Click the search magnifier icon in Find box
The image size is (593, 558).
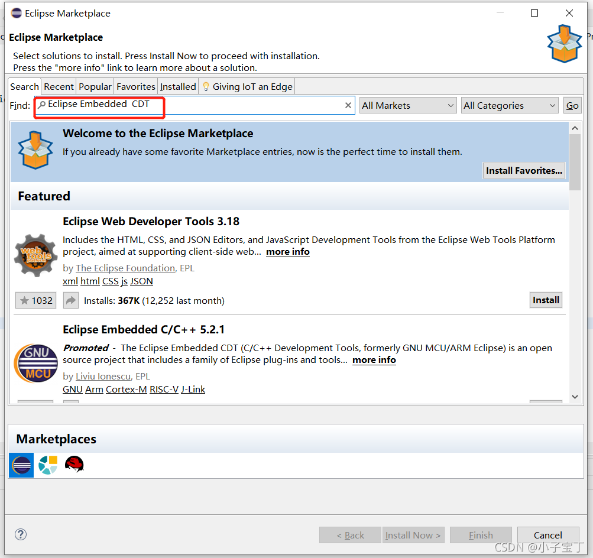[42, 105]
